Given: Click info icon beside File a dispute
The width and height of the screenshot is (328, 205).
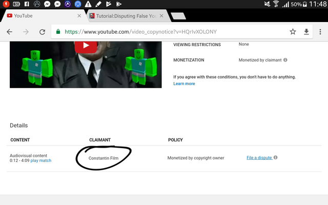Looking at the screenshot, I should pyautogui.click(x=276, y=157).
